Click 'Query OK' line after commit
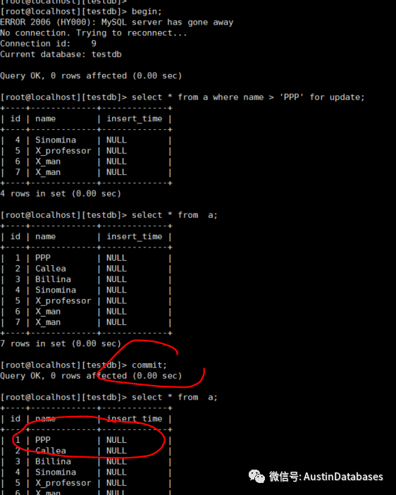Image resolution: width=396 pixels, height=495 pixels. pos(91,376)
